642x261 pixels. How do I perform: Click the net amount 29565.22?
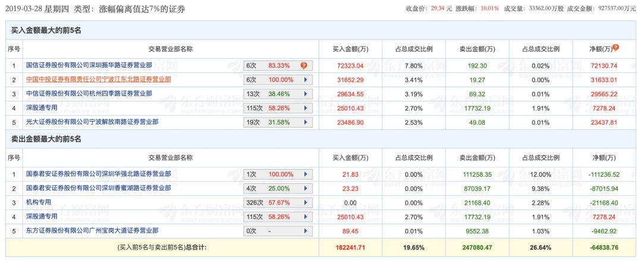[604, 94]
